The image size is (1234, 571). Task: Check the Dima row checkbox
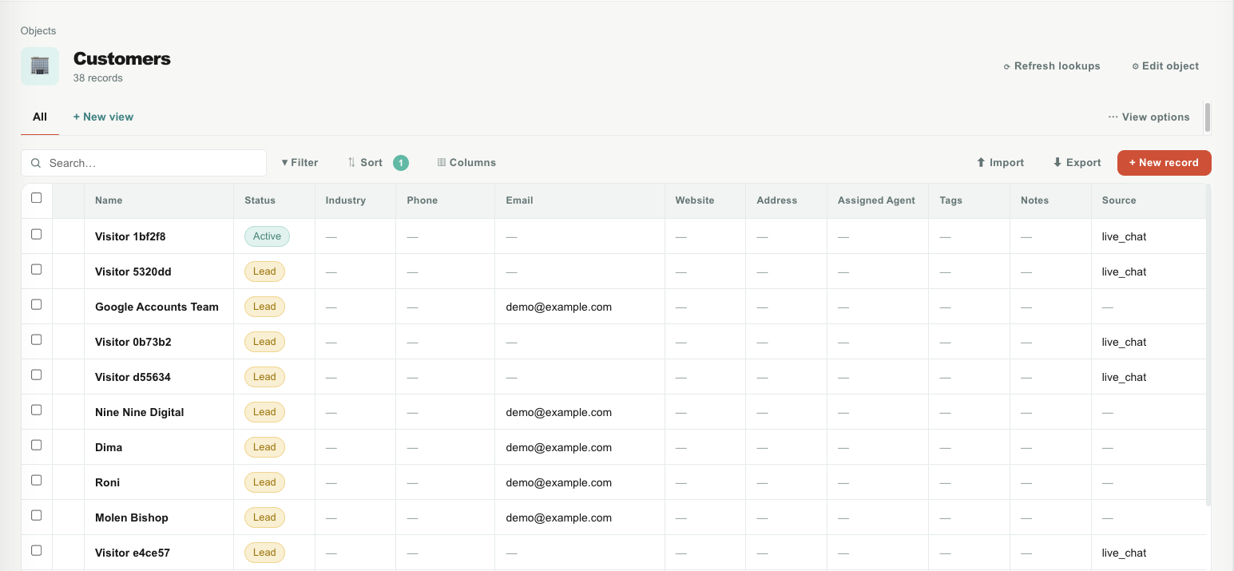tap(36, 446)
